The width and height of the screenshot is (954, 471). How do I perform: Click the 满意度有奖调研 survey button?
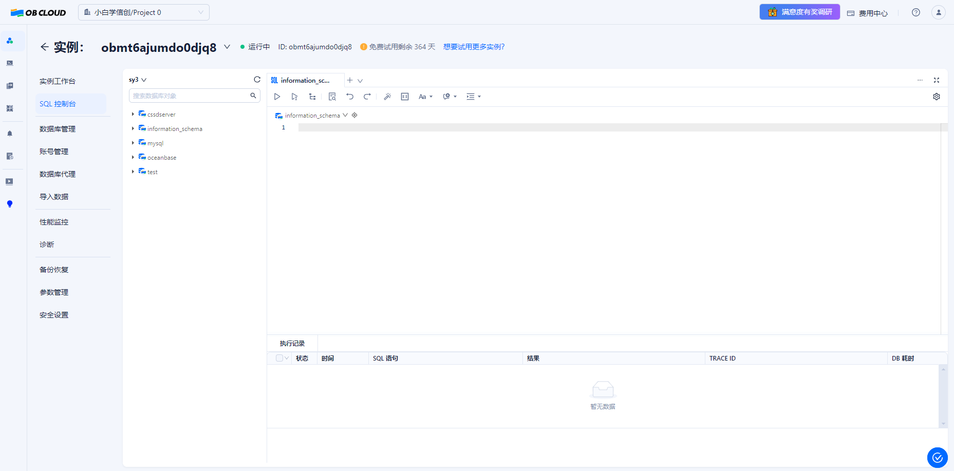[800, 12]
